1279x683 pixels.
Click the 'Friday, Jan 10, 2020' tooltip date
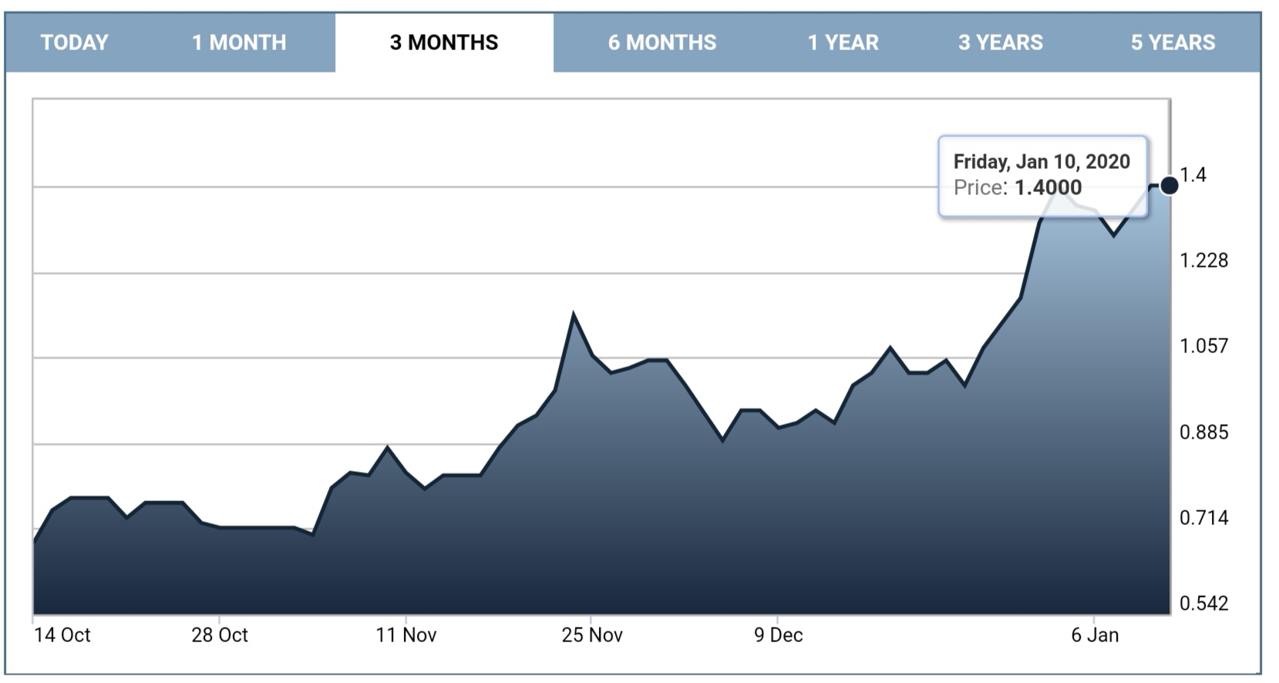tap(1042, 162)
